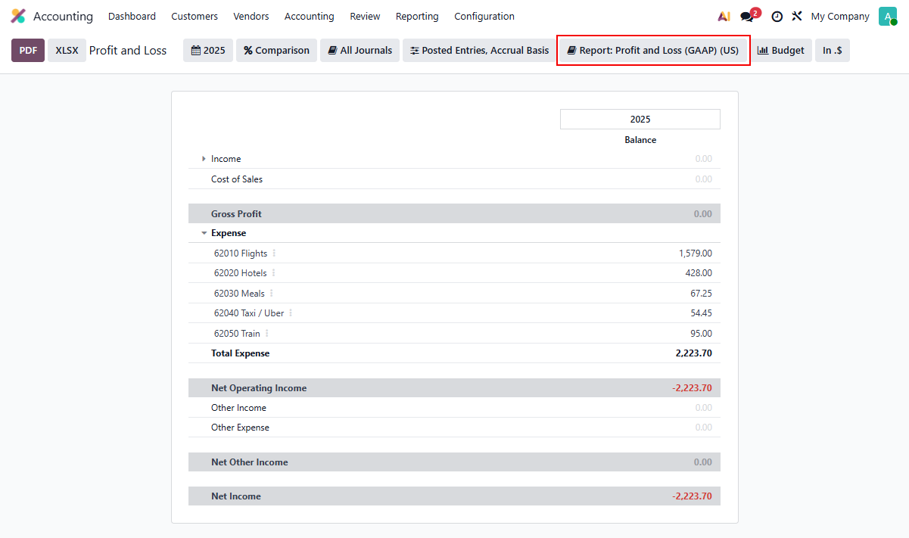Image resolution: width=909 pixels, height=538 pixels.
Task: Export the report as XLSX
Action: click(x=67, y=51)
